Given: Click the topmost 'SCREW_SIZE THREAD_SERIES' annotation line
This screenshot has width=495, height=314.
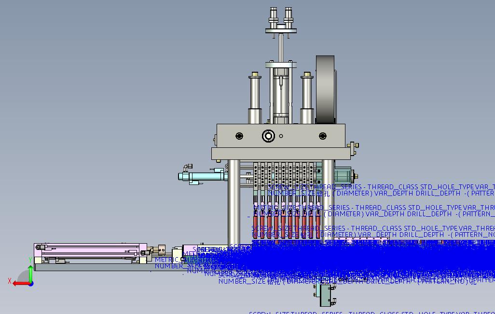Looking at the screenshot, I should [x=381, y=187].
